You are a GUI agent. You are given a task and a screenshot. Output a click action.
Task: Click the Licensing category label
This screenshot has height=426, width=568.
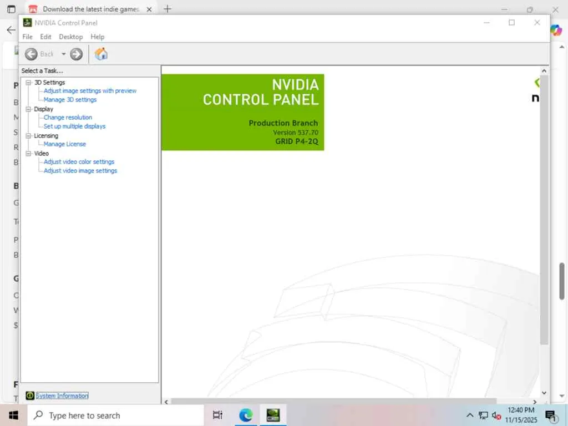pyautogui.click(x=46, y=136)
